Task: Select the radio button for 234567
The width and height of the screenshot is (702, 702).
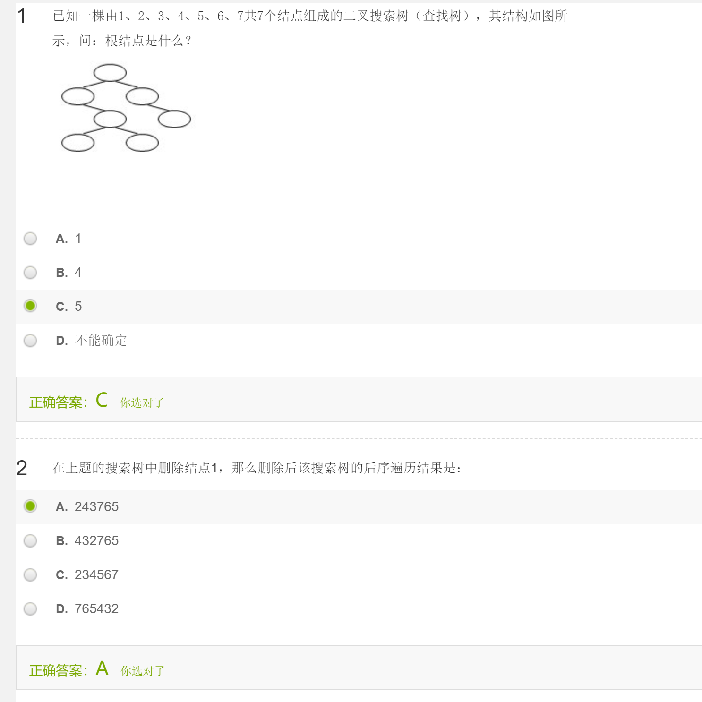Action: pos(30,574)
